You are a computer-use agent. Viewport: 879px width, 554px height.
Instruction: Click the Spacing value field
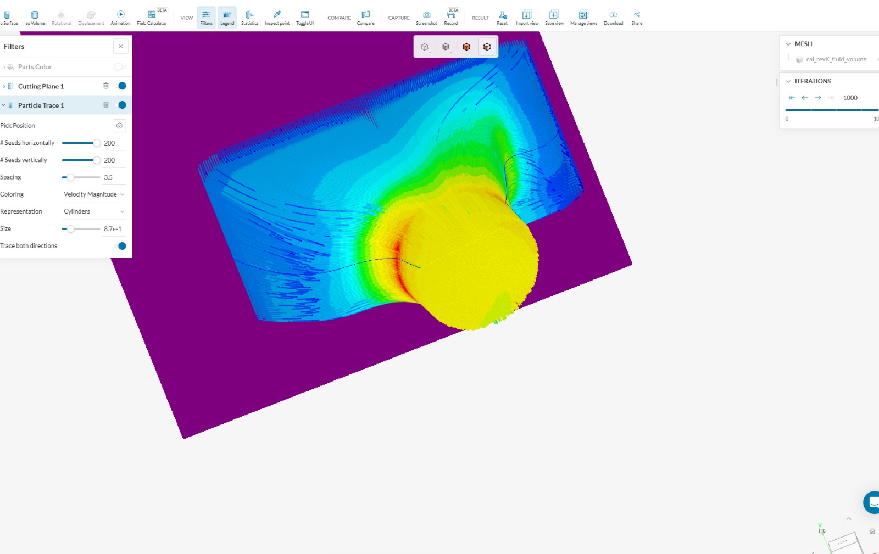point(114,177)
